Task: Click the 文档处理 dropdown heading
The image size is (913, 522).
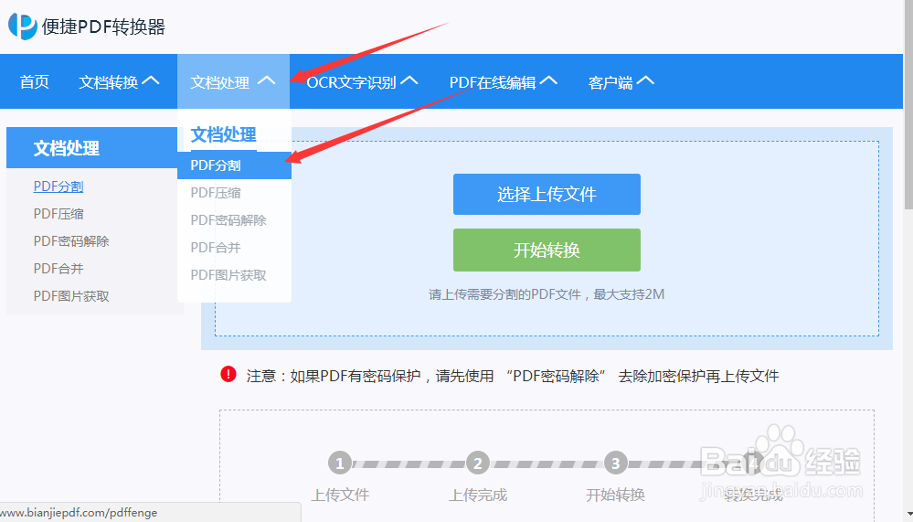Action: (224, 134)
